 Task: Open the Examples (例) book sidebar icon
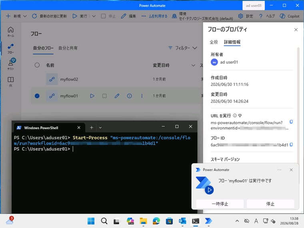click(x=11, y=82)
